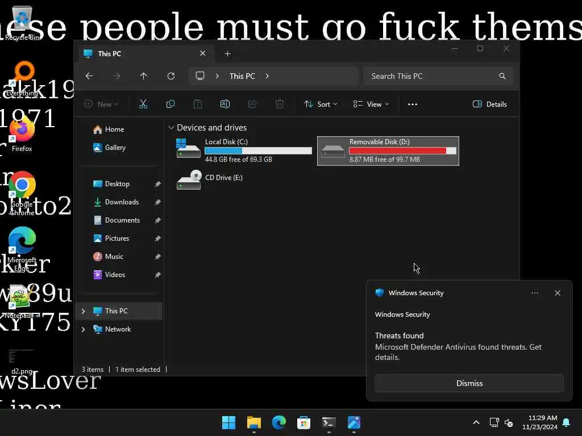The image size is (582, 436).
Task: Click chevron before This PC breadcrumb
Action: (x=217, y=76)
